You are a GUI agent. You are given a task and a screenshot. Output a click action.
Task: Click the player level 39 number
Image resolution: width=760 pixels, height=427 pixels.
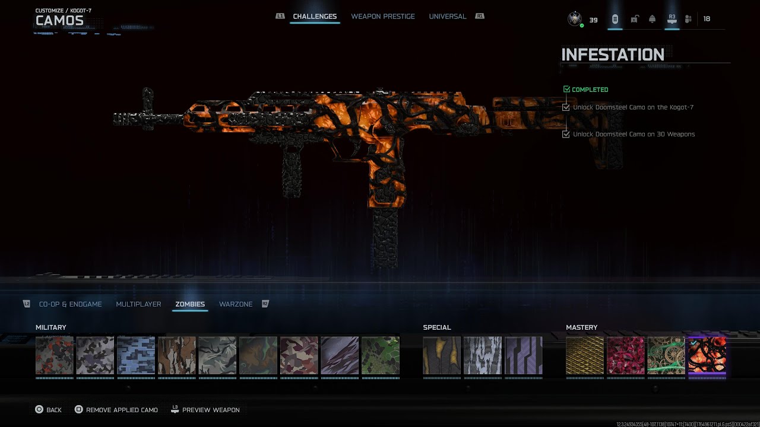(593, 20)
